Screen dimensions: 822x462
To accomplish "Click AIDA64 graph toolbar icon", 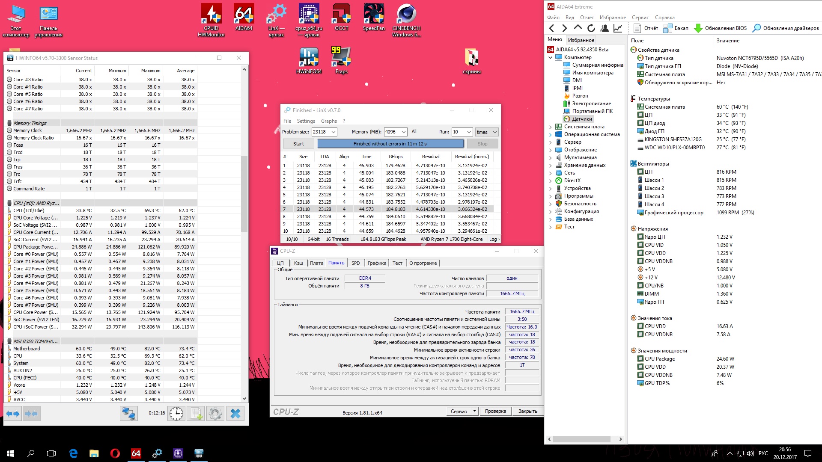I will pyautogui.click(x=618, y=28).
